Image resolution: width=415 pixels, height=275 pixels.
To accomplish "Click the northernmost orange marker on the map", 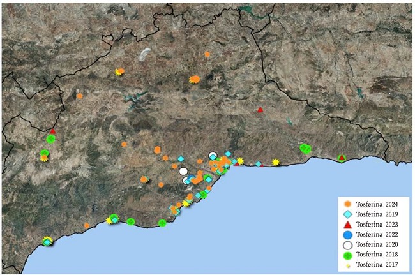I will coord(207,54).
